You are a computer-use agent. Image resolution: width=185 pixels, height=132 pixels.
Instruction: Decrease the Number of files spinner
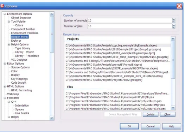tap(174, 27)
